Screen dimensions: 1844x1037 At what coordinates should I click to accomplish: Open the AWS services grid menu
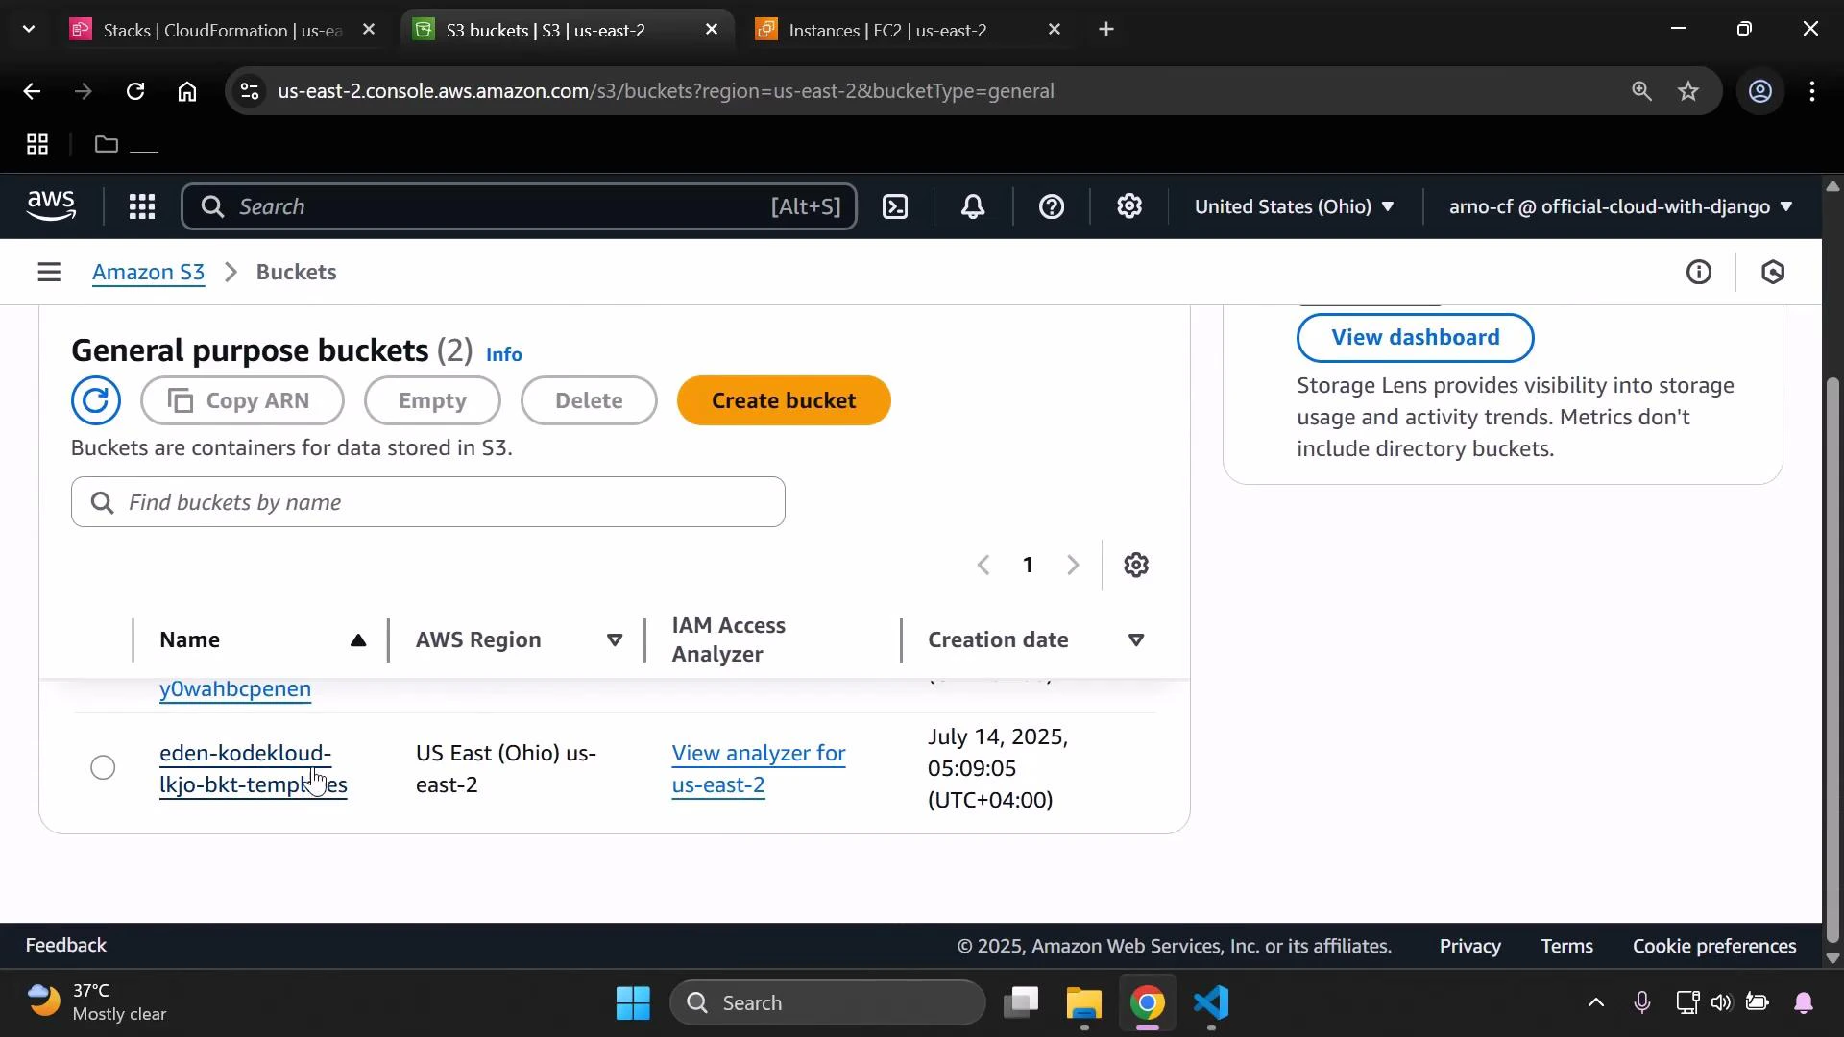click(141, 206)
